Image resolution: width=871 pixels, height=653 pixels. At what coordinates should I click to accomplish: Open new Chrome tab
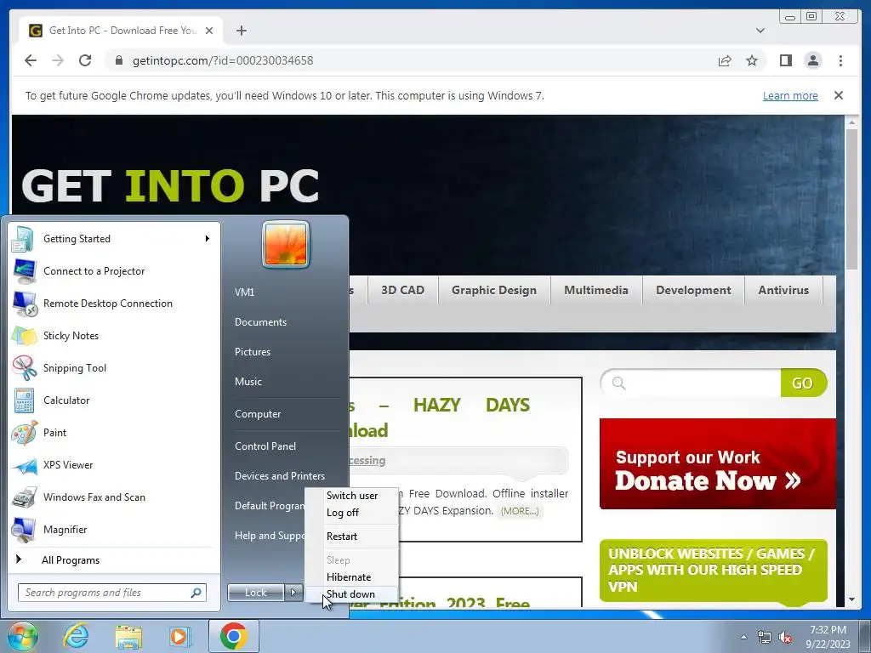pyautogui.click(x=241, y=31)
